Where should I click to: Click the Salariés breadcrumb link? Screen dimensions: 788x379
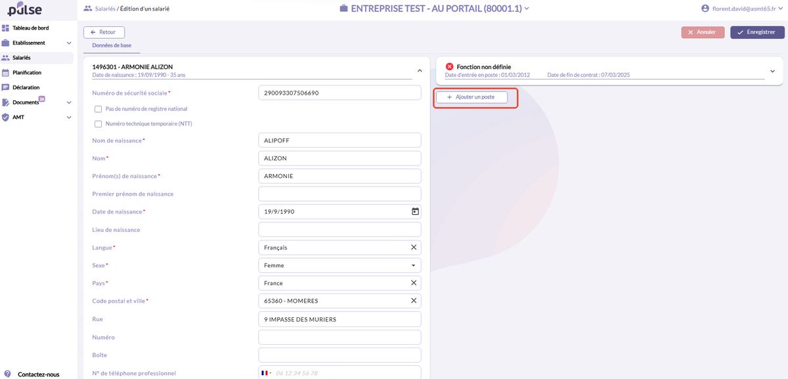pos(105,9)
